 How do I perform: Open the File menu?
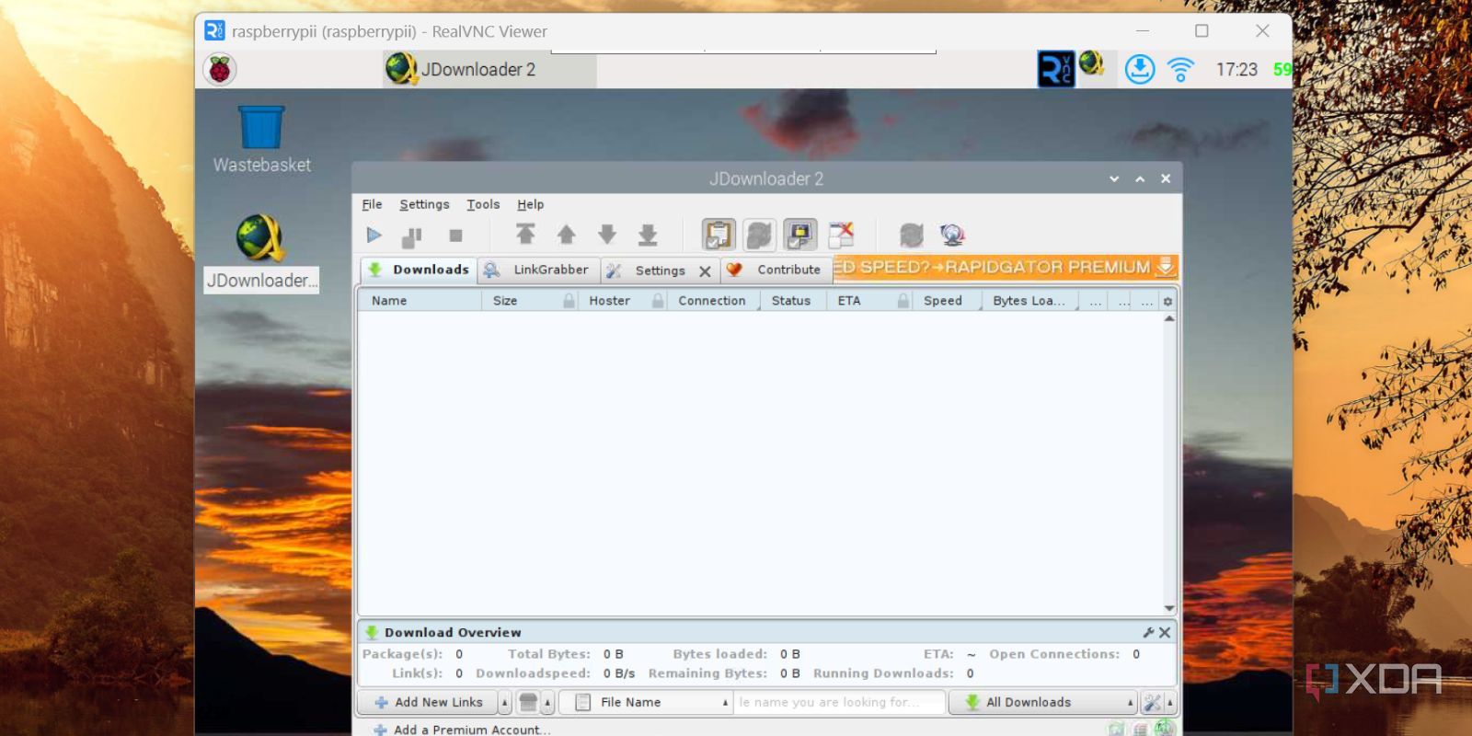point(372,204)
